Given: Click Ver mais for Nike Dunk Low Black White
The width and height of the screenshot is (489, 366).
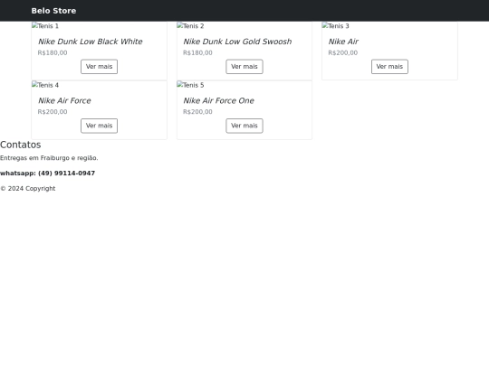Looking at the screenshot, I should [100, 67].
